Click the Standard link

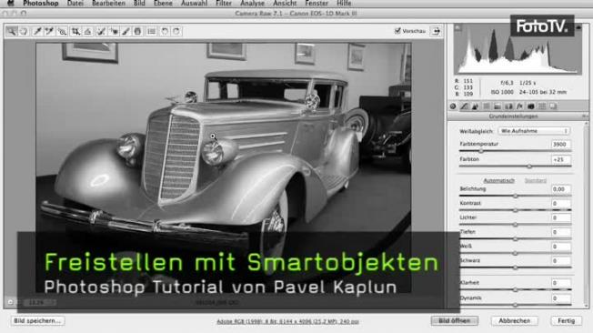[536, 180]
